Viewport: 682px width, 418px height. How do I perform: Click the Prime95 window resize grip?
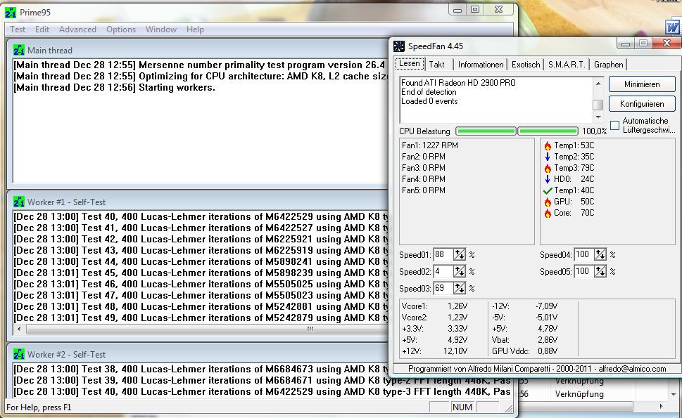(508, 408)
